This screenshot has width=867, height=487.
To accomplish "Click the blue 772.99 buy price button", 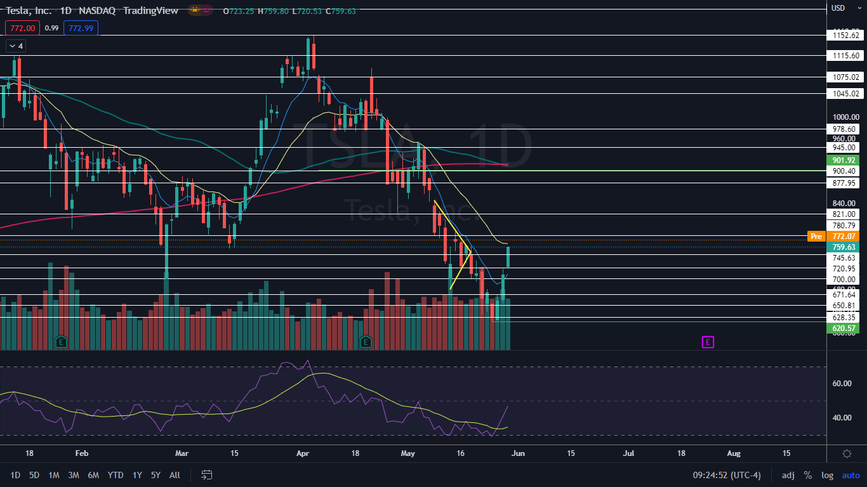I will 81,28.
